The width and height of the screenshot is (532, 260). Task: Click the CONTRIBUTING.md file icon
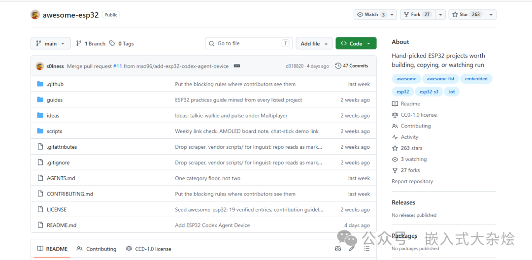40,194
